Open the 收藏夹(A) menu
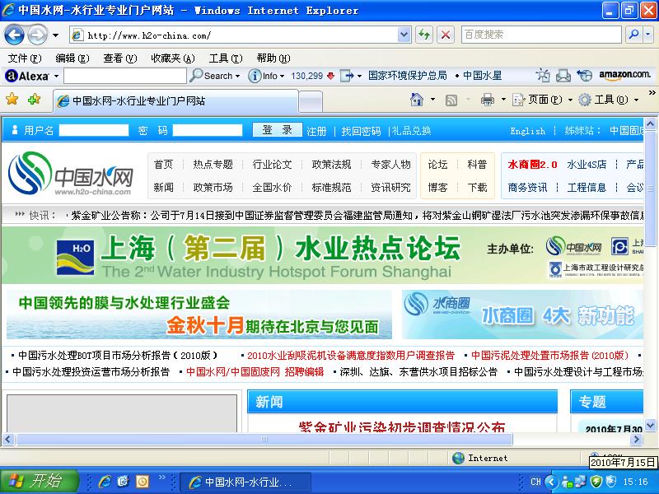The height and width of the screenshot is (494, 659). 173,58
